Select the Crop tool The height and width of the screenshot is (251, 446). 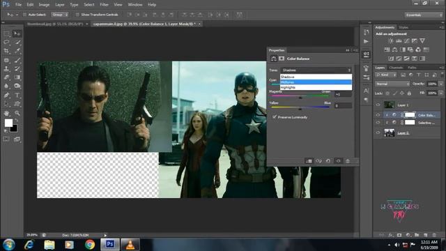coord(6,51)
